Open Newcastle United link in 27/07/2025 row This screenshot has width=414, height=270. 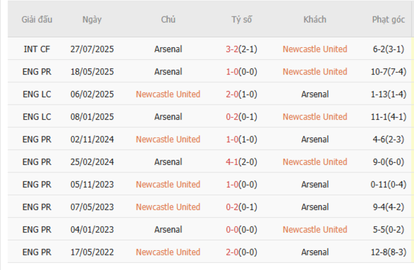(x=315, y=49)
